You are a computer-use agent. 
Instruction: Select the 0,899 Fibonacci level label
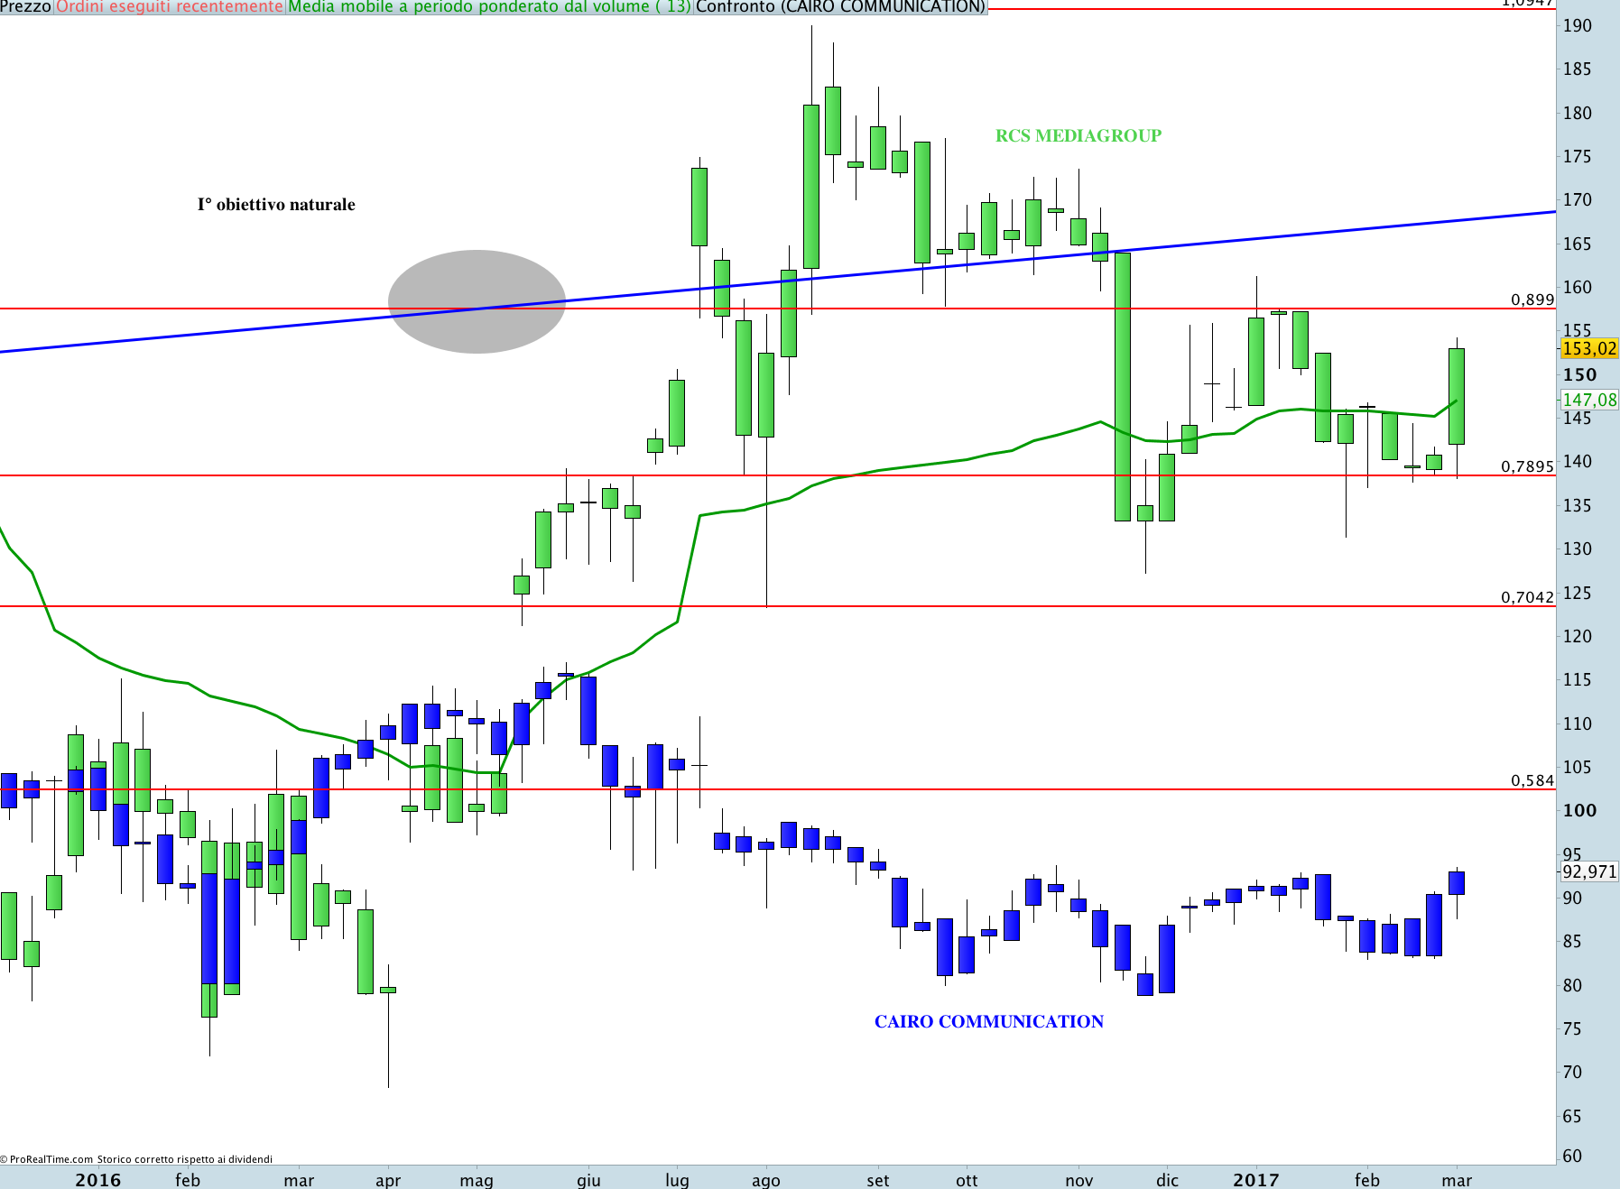pos(1532,300)
